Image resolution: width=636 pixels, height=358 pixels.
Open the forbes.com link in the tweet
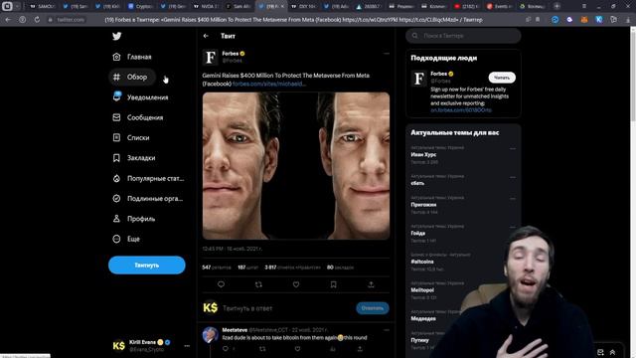click(x=269, y=84)
